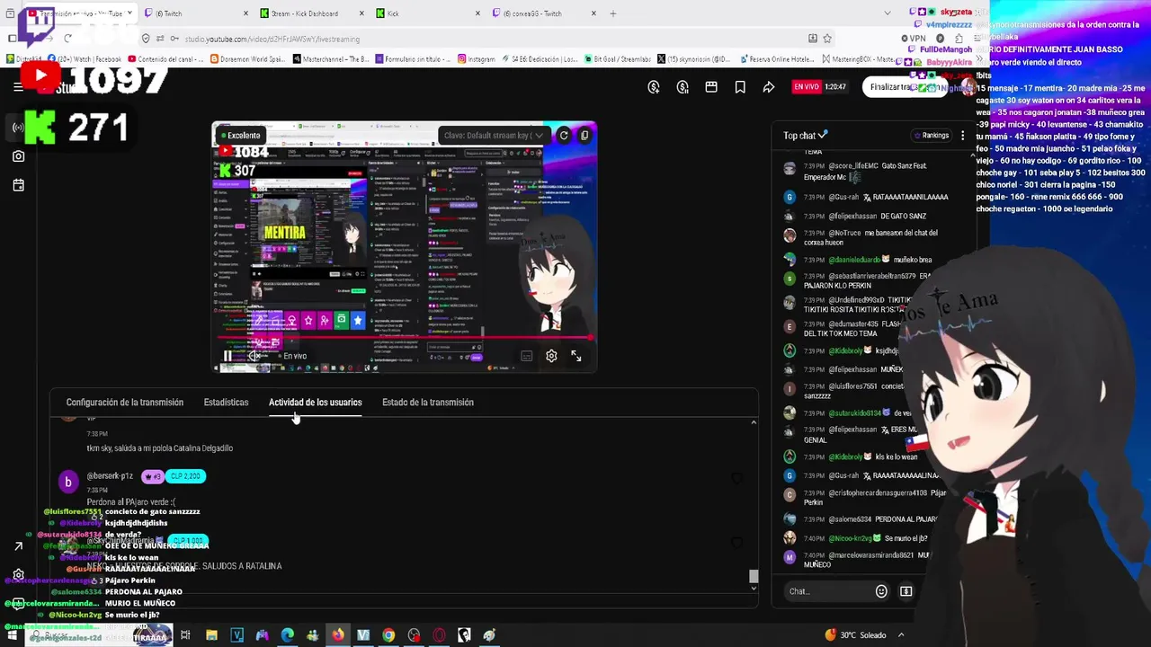Open Firefox from the taskbar
Screen dimensions: 1151x647
[337, 635]
